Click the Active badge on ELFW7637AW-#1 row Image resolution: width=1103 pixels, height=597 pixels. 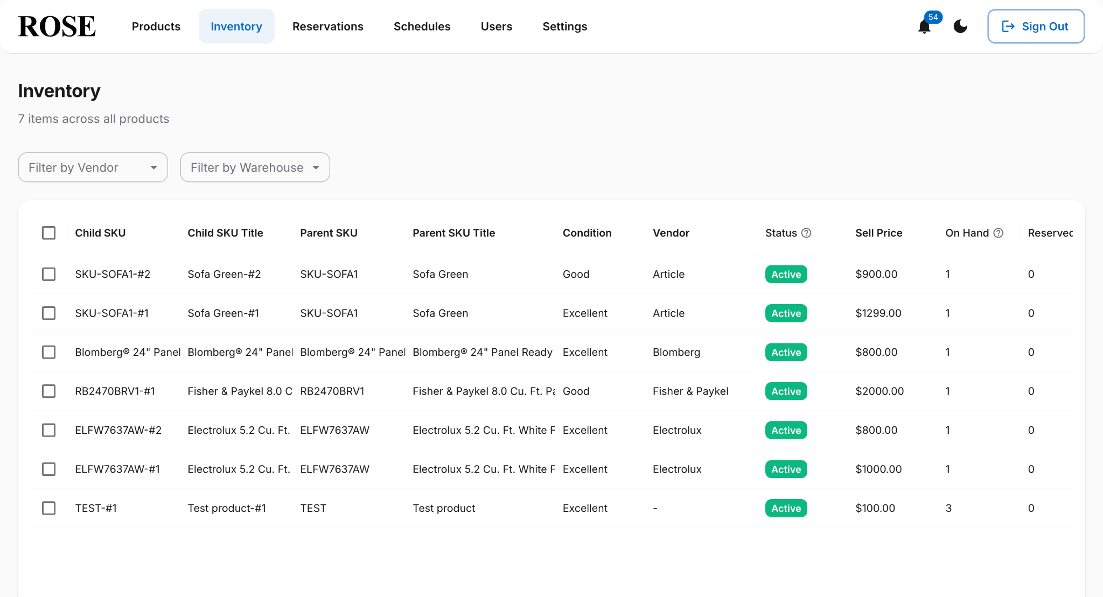786,469
